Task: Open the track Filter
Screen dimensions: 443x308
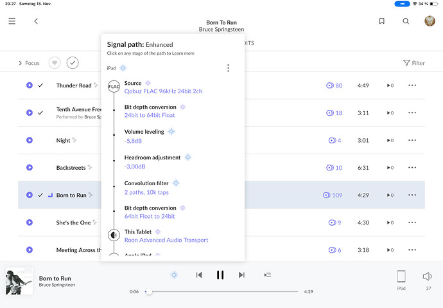Action: (x=414, y=63)
